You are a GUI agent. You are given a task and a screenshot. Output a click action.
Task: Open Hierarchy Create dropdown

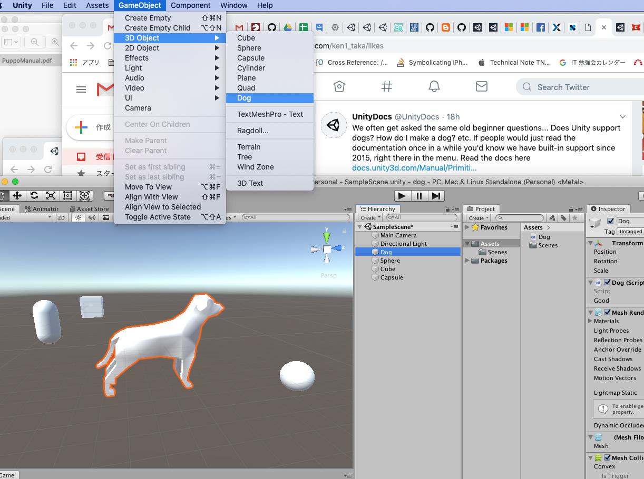pyautogui.click(x=370, y=217)
